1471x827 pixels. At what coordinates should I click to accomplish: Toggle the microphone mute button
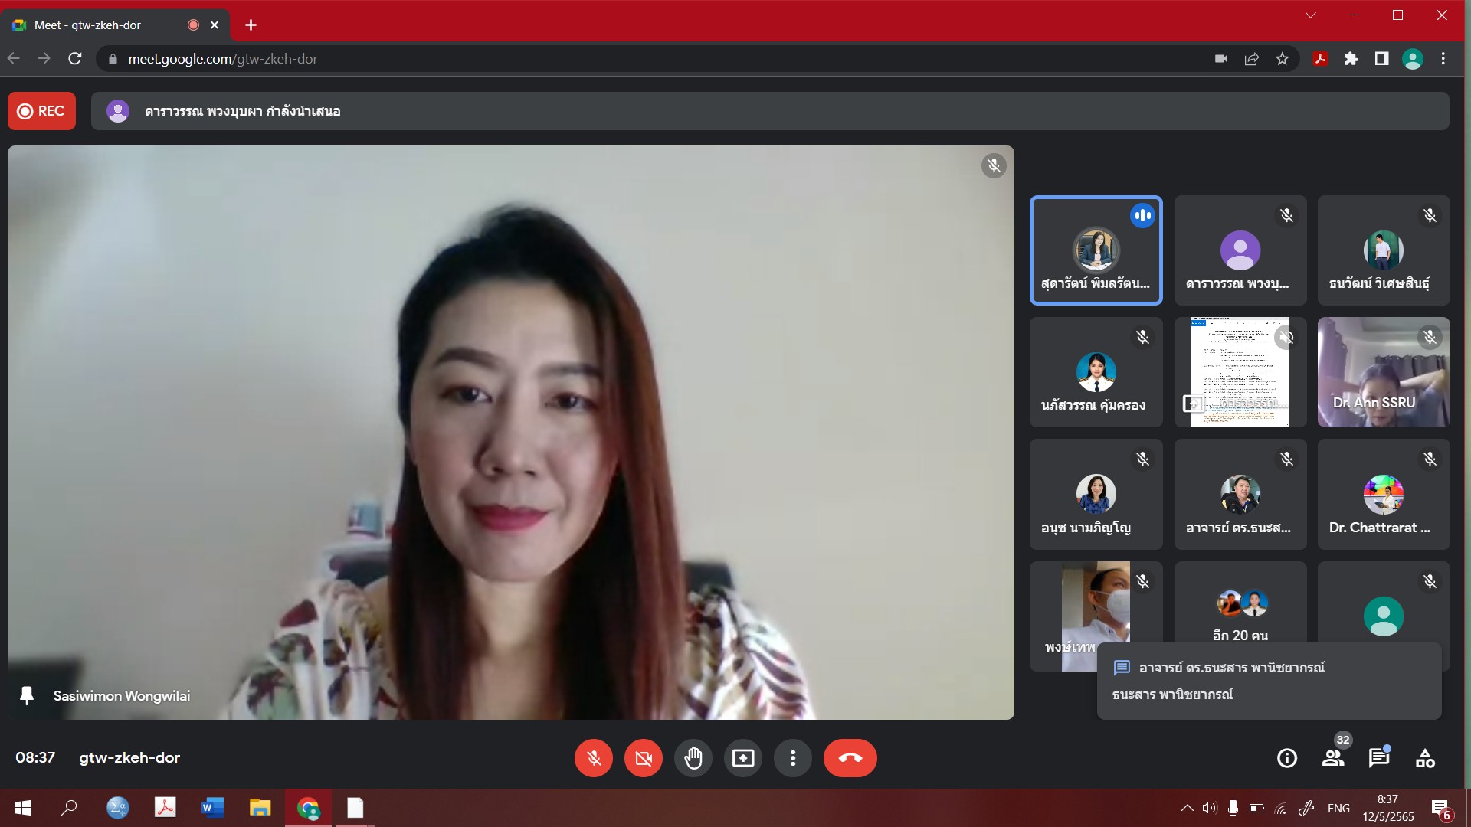pos(593,758)
